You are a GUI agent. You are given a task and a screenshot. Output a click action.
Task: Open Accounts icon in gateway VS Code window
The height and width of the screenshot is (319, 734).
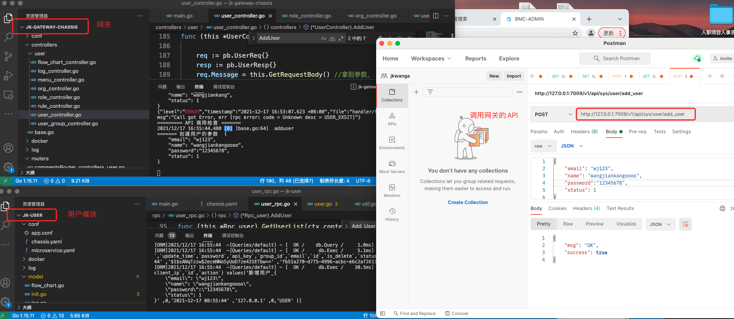click(x=8, y=148)
